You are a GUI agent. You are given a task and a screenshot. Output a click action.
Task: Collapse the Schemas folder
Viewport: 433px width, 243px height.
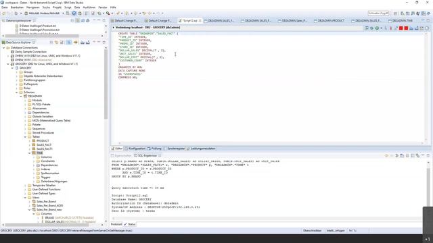16,92
